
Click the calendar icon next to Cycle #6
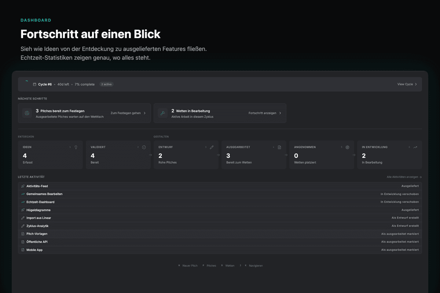(34, 84)
